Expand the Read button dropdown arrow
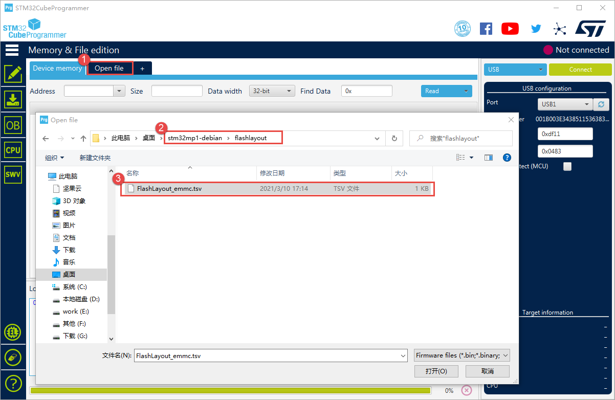 click(466, 91)
